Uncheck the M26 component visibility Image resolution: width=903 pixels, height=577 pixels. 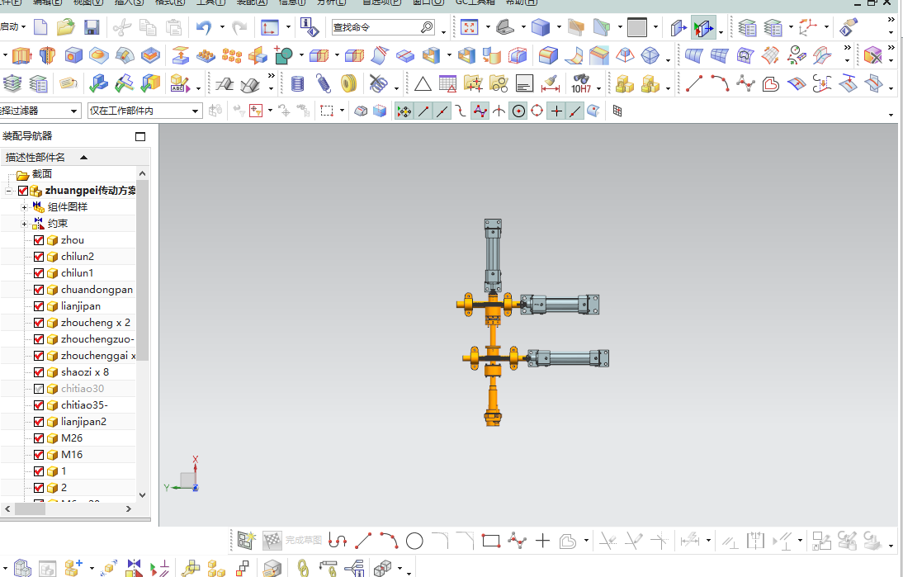point(39,438)
